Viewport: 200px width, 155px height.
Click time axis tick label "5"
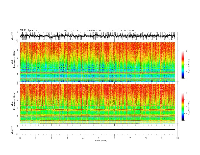[x=99, y=138]
